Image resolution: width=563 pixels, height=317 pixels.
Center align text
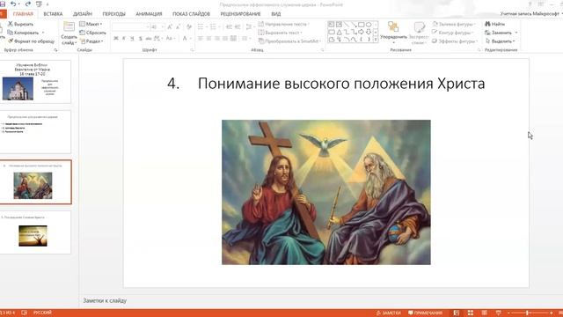[208, 39]
